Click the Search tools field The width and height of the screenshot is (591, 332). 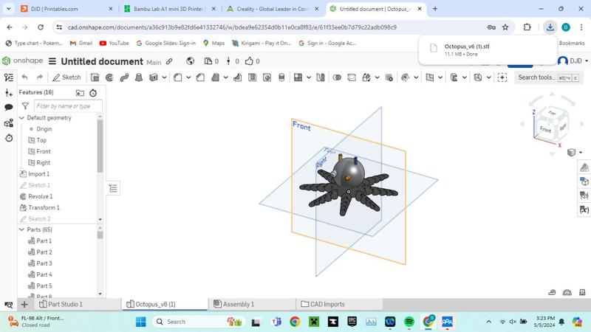click(x=547, y=77)
